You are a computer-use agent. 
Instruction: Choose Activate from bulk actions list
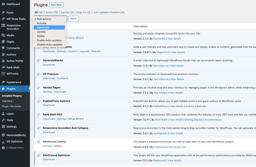49,23
